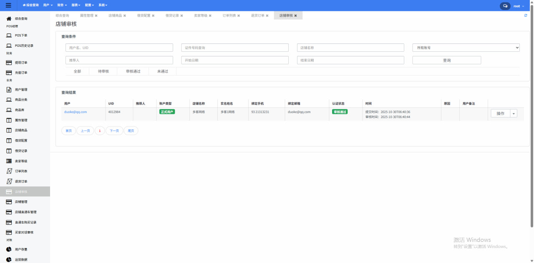Open the 财务 dropdown menu
Screen dimensions: 534x263
62,5
